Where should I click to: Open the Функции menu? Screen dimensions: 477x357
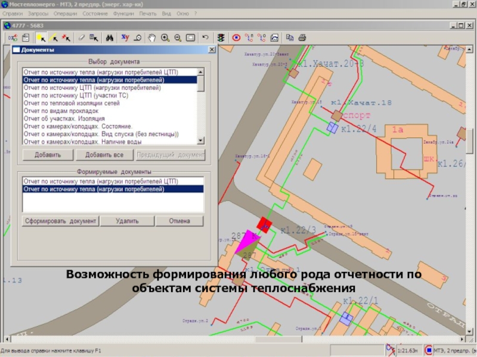pos(123,13)
